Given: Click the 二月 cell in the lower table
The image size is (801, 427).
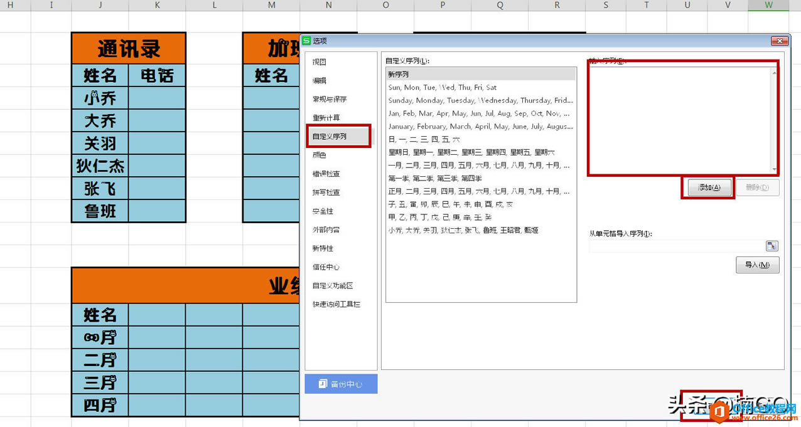Looking at the screenshot, I should pos(100,360).
